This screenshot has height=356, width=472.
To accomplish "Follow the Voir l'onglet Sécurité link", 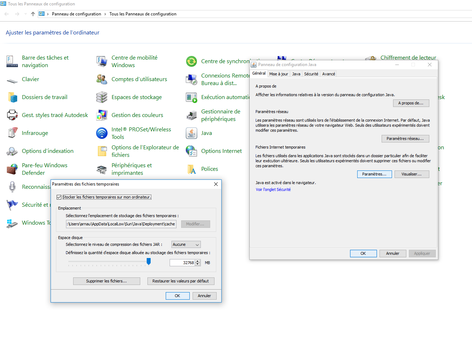I will (x=273, y=189).
